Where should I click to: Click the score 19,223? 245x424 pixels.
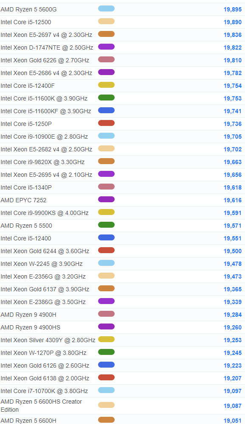point(233,365)
